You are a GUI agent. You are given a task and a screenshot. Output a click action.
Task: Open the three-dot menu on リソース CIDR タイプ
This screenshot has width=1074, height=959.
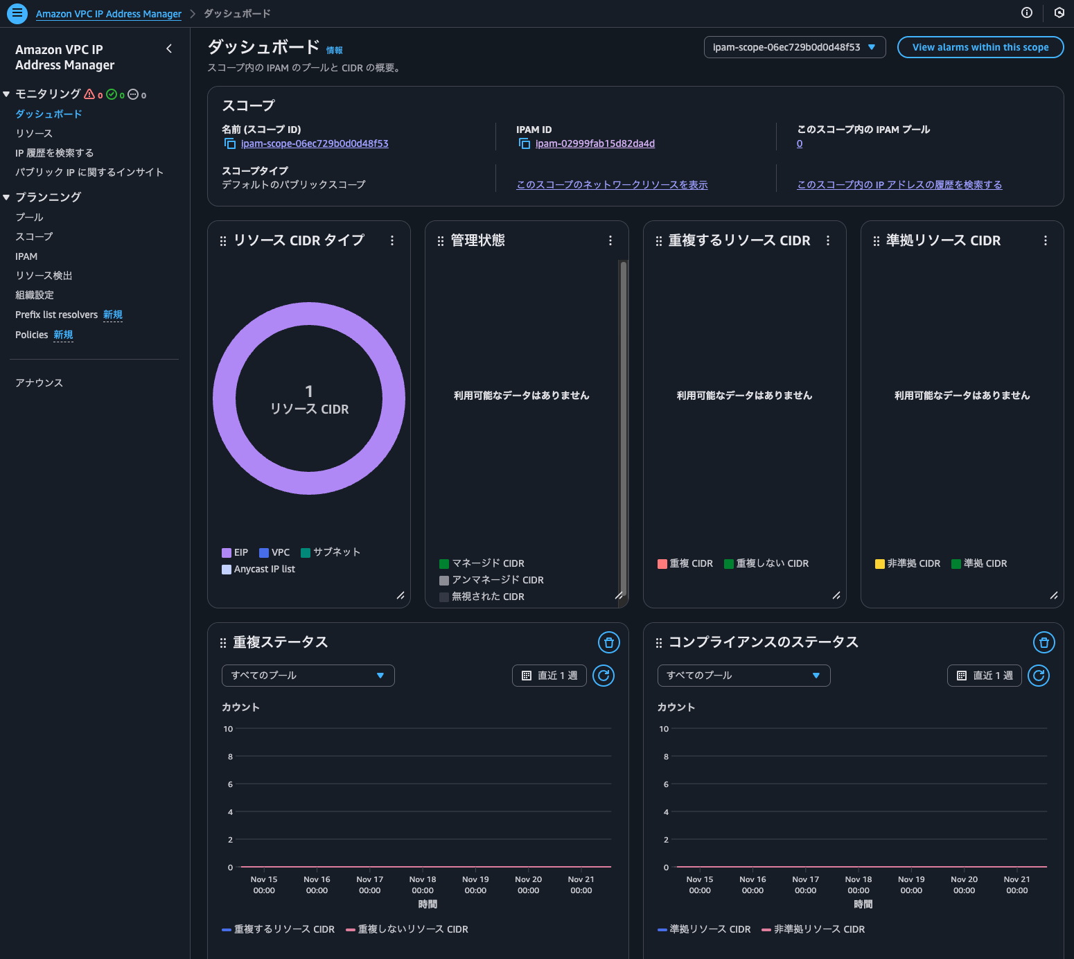pos(392,240)
